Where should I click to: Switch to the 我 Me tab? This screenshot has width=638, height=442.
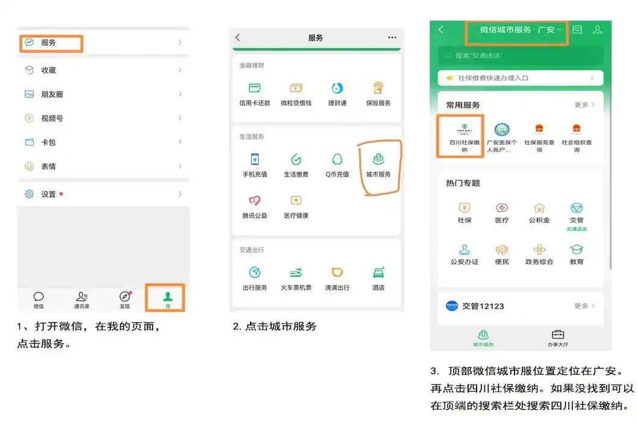pos(167,300)
